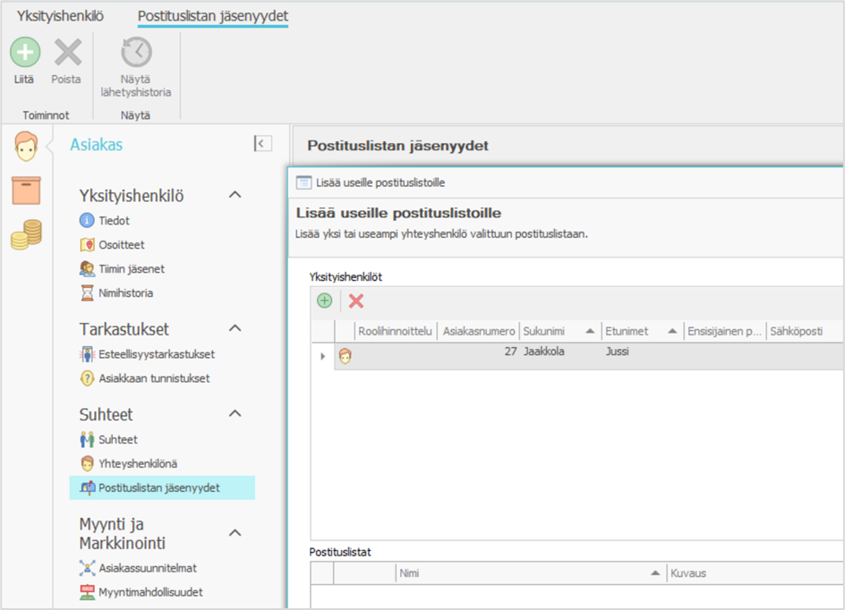Switch to the Yksityishenkilö tab

click(x=60, y=15)
